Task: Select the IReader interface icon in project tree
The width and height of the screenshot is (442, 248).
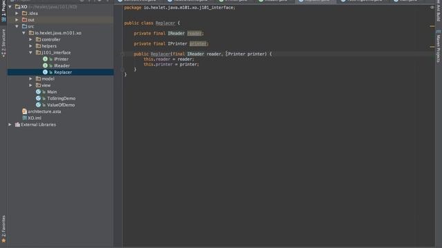Action: [x=45, y=65]
